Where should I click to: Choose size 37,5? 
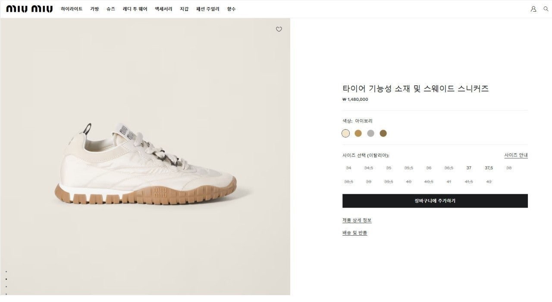(x=488, y=168)
